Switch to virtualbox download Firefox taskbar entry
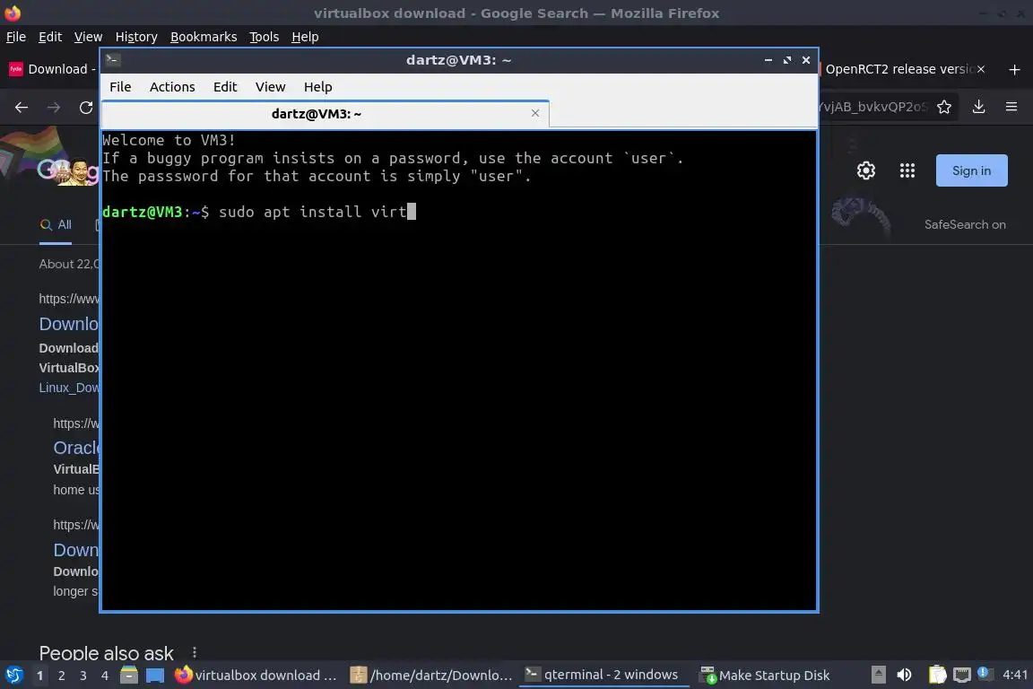 pos(256,676)
